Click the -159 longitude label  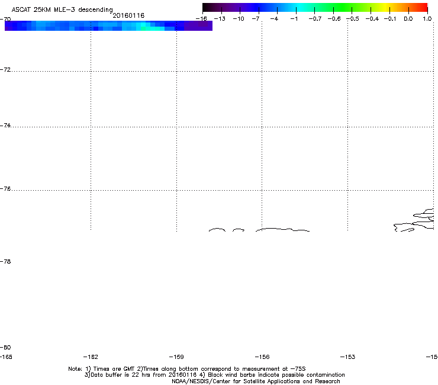pyautogui.click(x=176, y=357)
